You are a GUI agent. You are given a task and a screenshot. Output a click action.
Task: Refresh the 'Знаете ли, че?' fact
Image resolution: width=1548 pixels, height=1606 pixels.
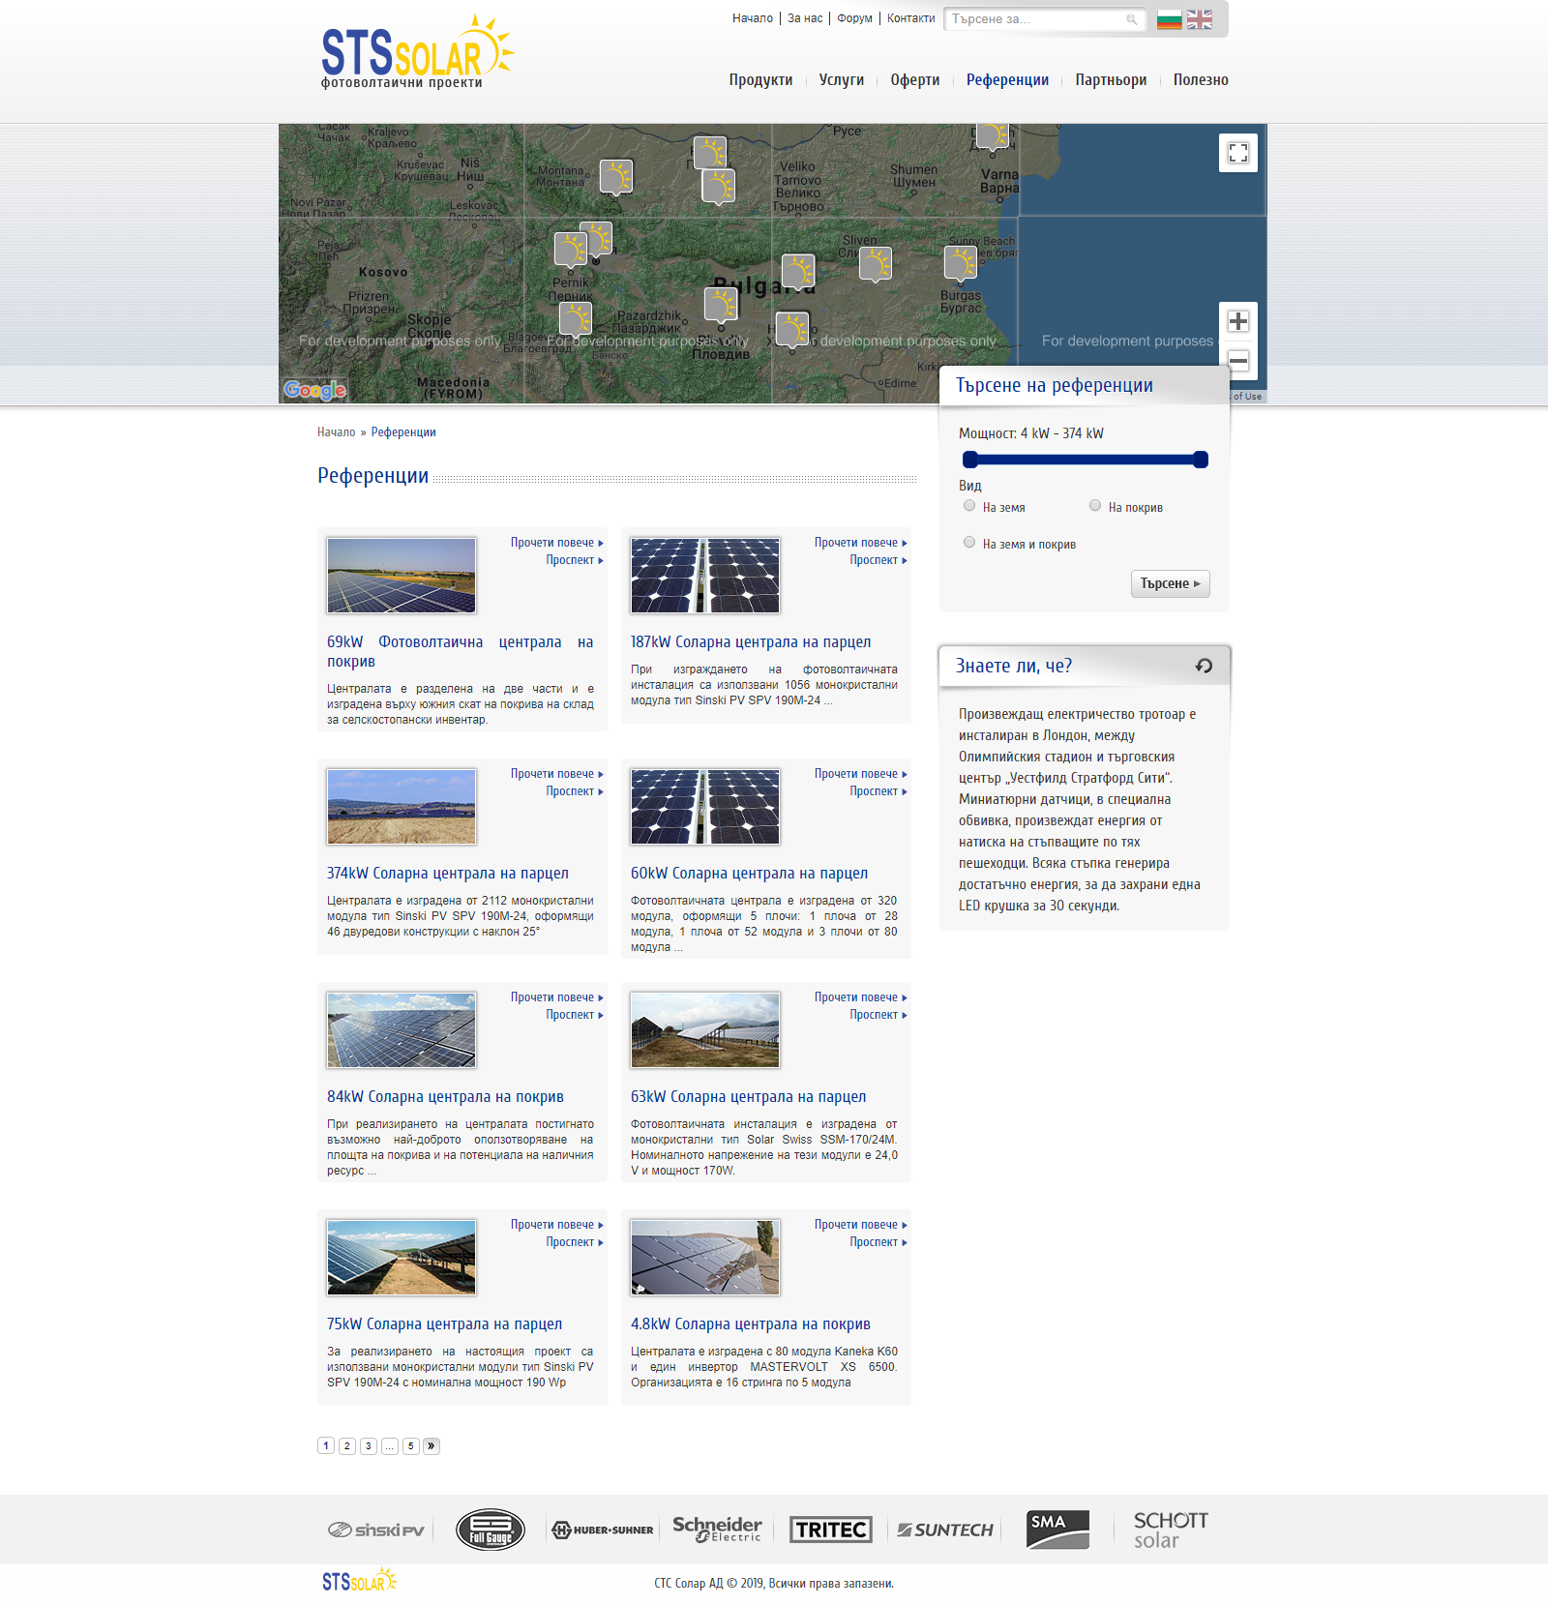[x=1204, y=666]
